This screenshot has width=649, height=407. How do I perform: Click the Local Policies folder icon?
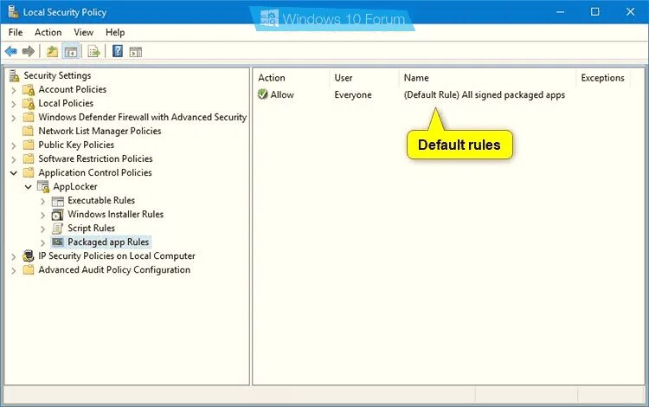pyautogui.click(x=29, y=104)
